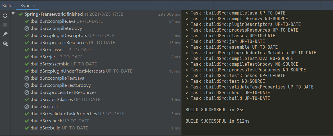
Task: Pin the build tab with pin icon
Action: coord(5,34)
